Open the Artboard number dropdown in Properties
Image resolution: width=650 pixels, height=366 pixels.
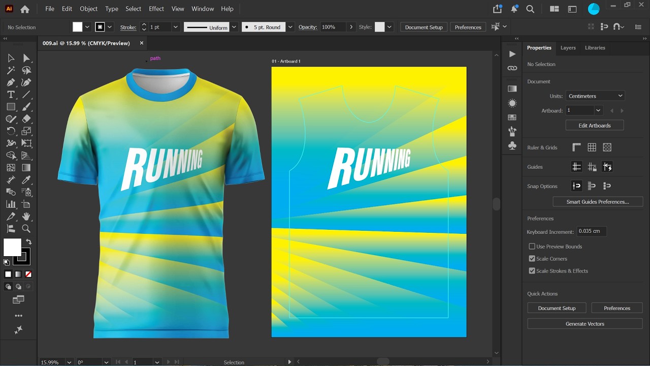pyautogui.click(x=598, y=110)
